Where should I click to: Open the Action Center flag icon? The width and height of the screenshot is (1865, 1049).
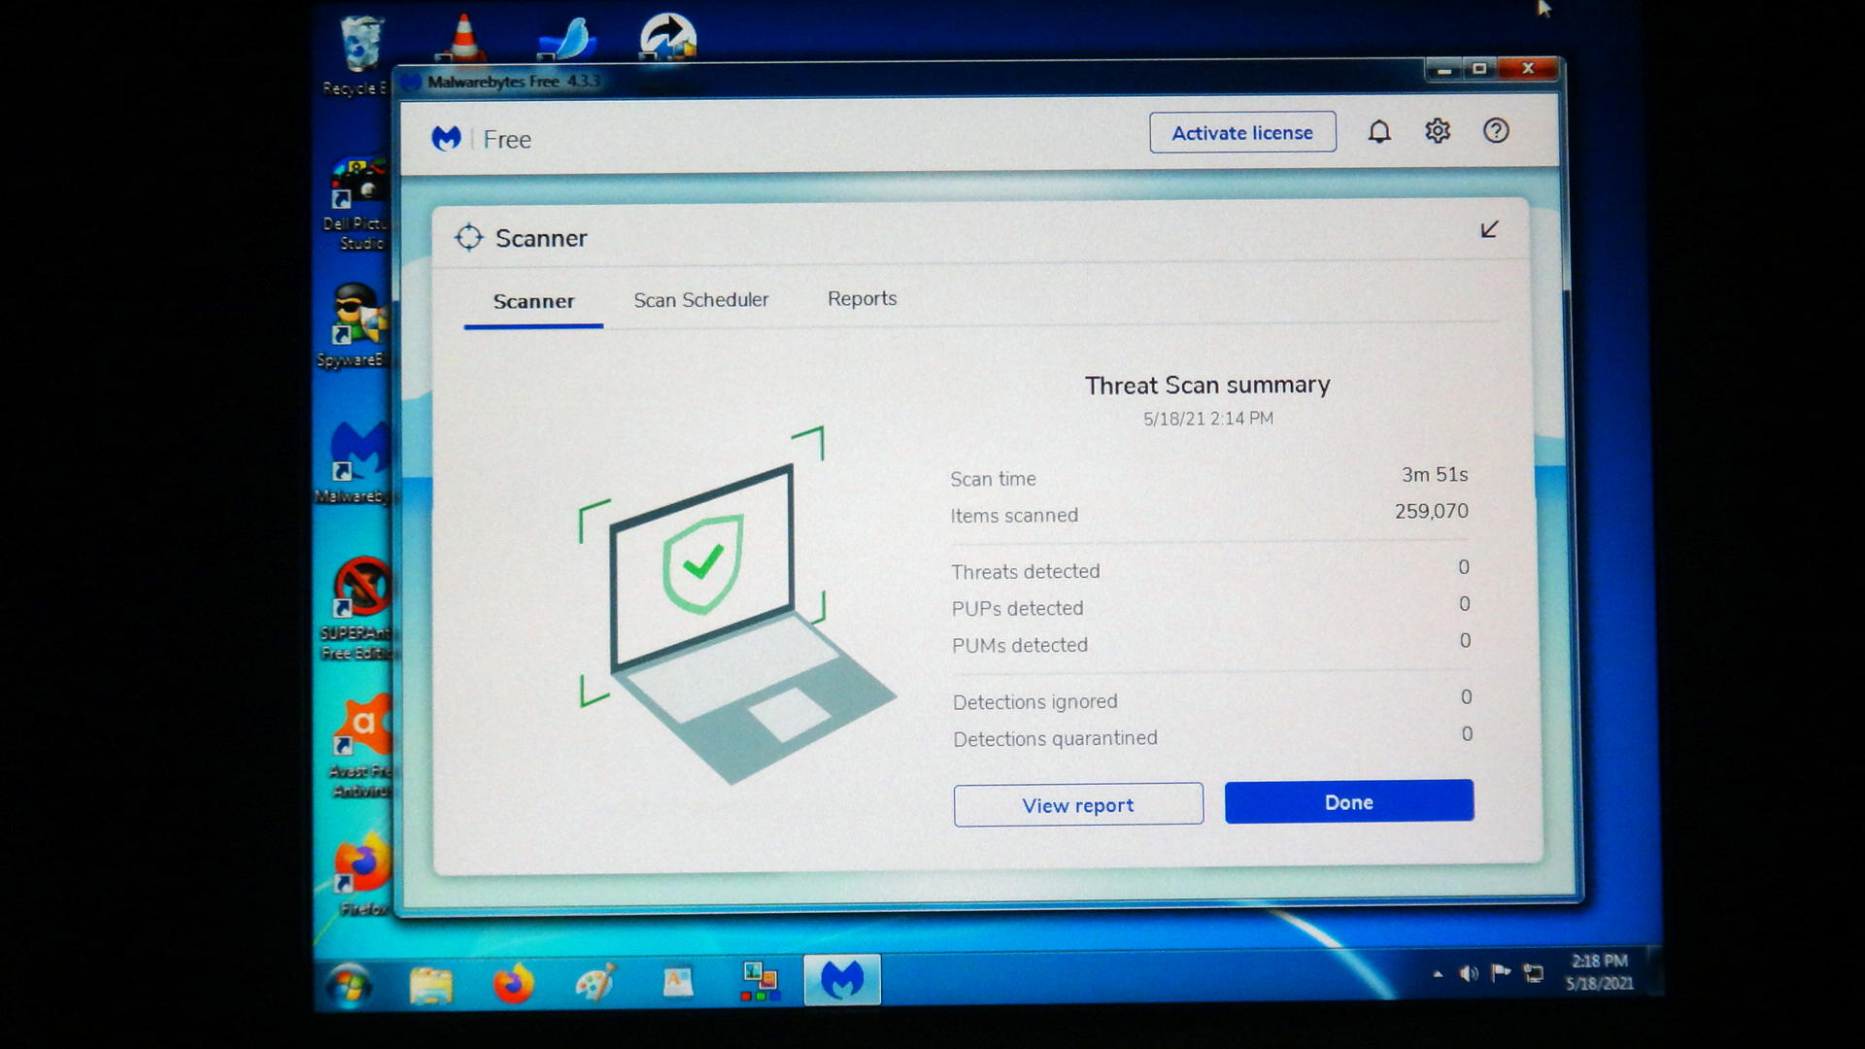point(1501,972)
